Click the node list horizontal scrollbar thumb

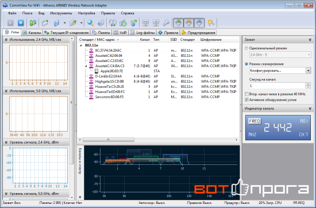pos(109,140)
